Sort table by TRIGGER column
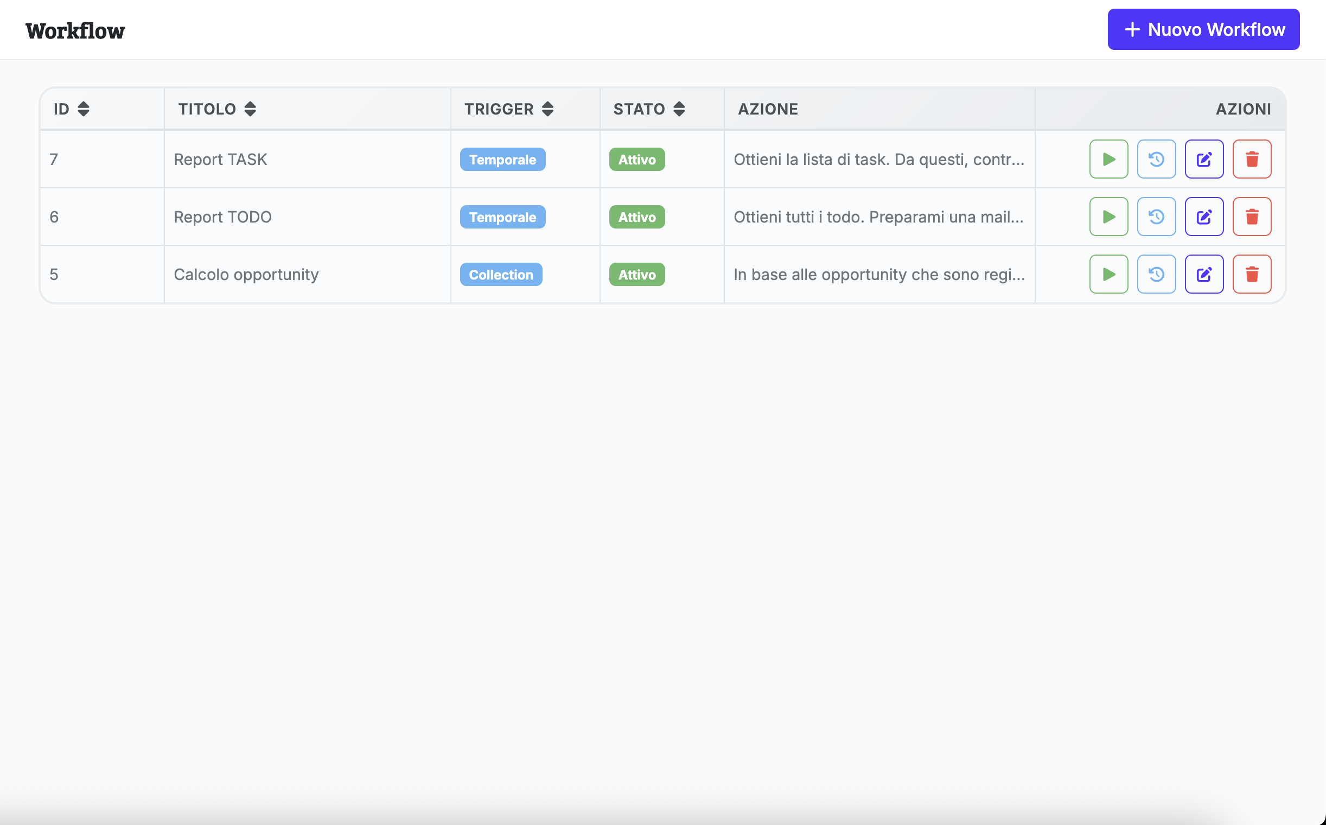The image size is (1326, 825). point(547,109)
